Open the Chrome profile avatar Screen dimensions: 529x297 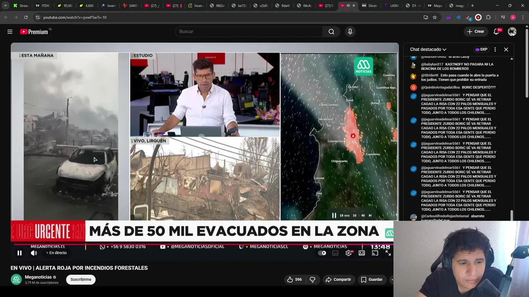513,17
